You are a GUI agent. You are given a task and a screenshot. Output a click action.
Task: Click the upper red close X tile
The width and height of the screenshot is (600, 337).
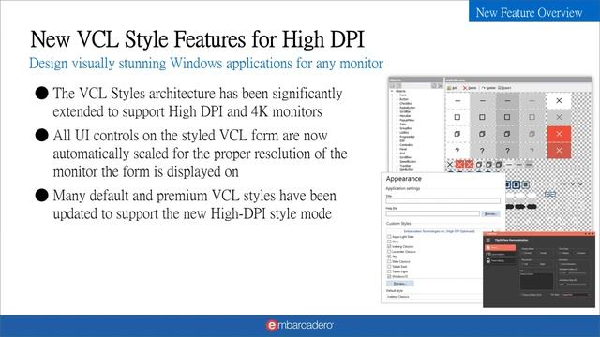pyautogui.click(x=559, y=134)
